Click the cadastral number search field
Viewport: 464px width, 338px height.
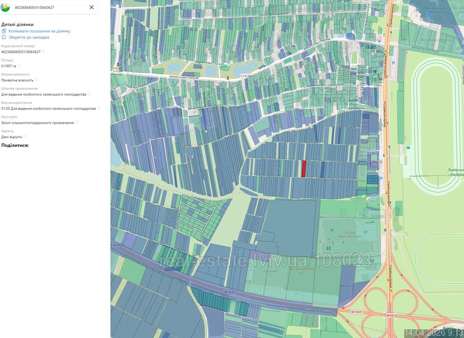click(x=49, y=7)
